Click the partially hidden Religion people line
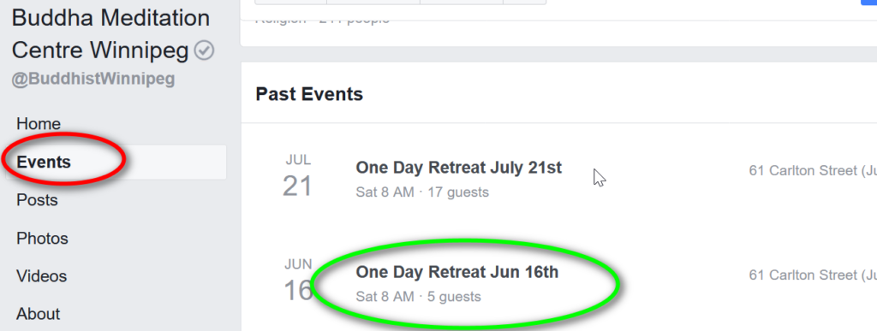 322,20
